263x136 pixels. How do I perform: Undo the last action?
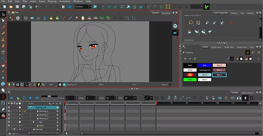37,7
